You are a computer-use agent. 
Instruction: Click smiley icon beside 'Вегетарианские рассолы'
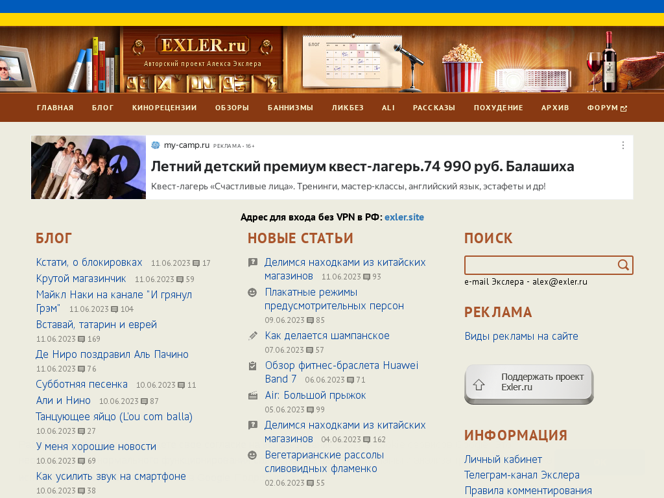tap(252, 455)
